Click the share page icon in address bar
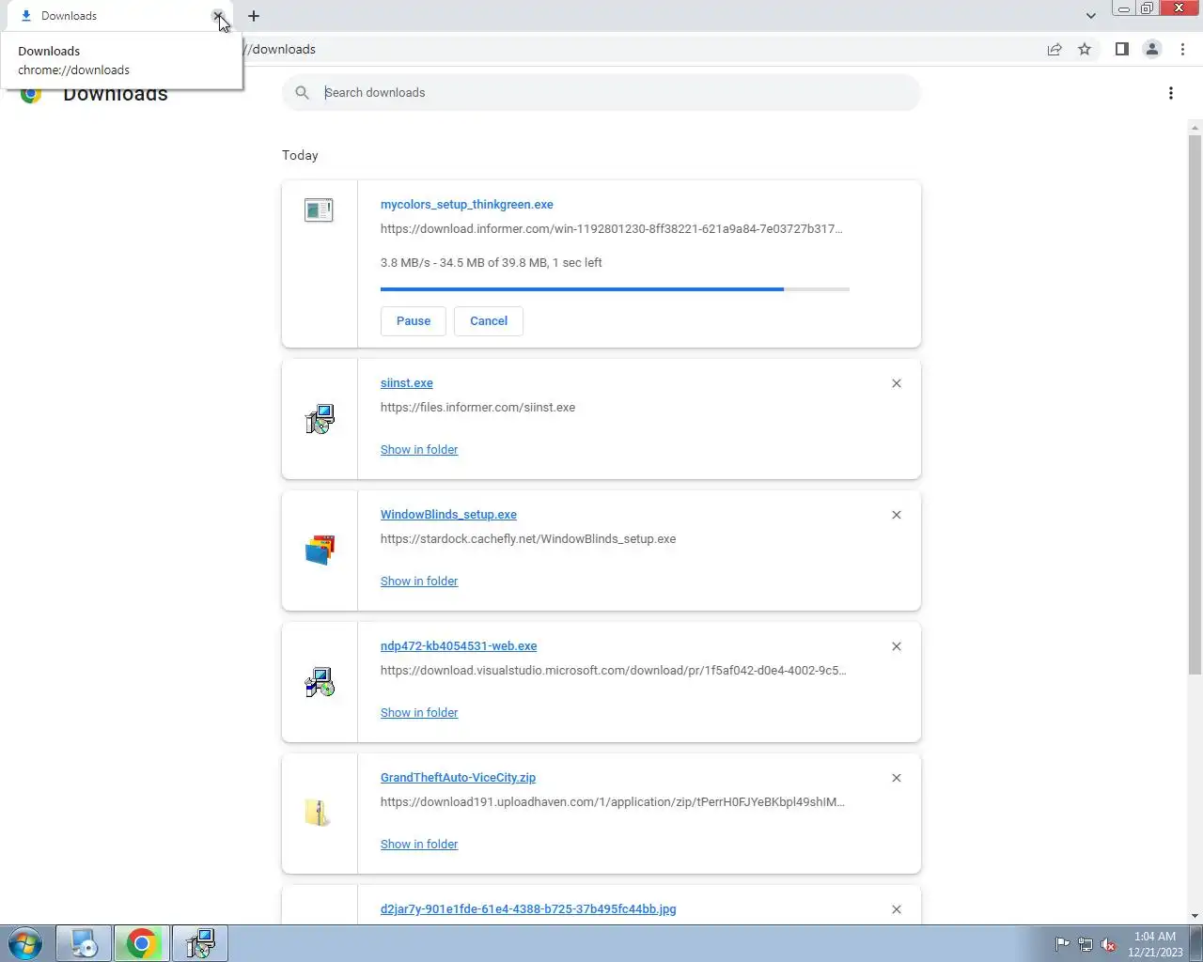 click(1055, 49)
